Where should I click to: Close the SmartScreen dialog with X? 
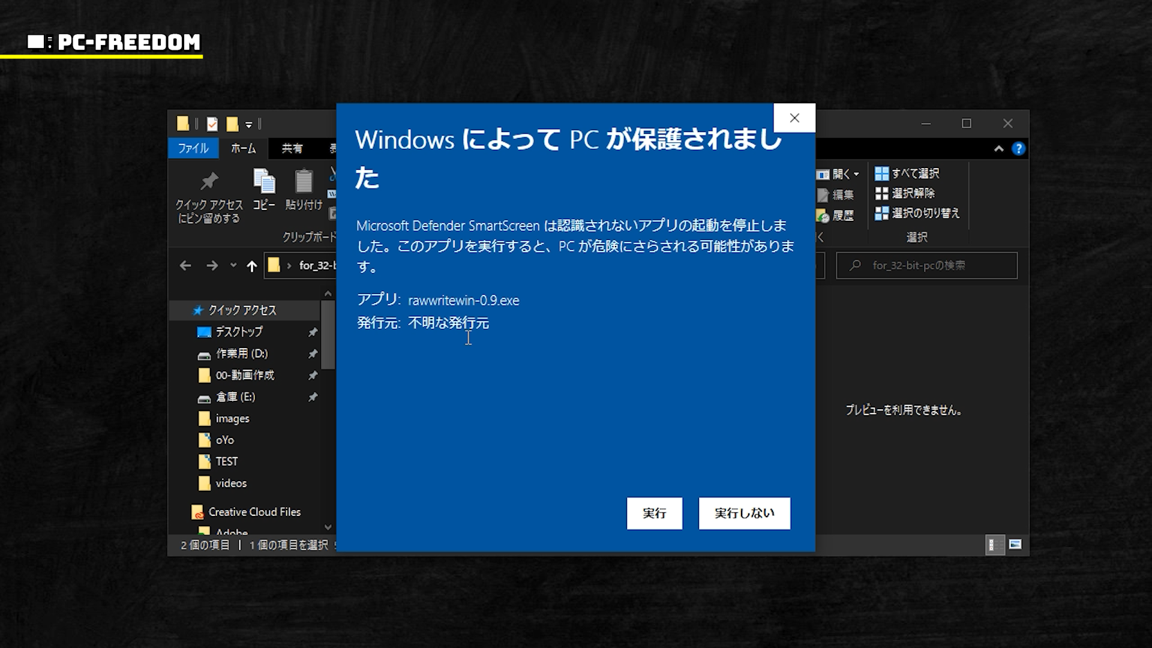[x=794, y=118]
